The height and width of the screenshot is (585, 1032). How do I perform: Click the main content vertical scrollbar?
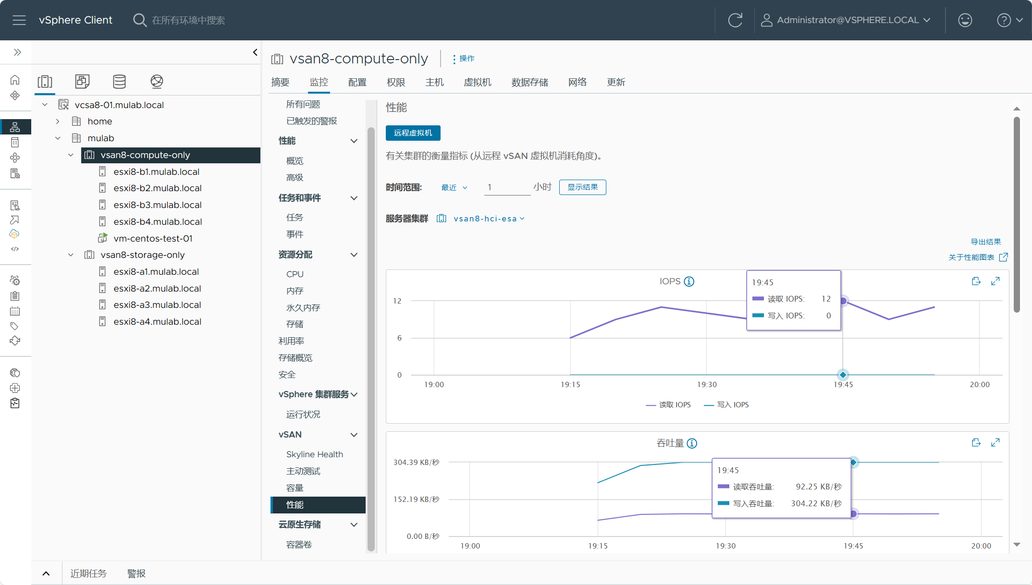click(1017, 215)
